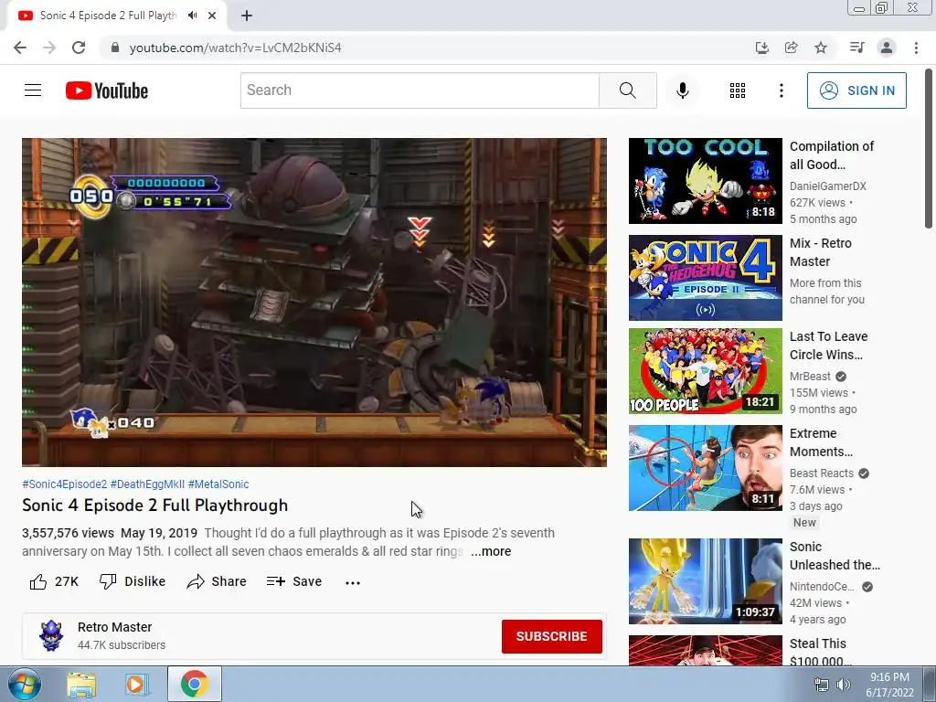936x702 pixels.
Task: Open more actions ellipsis under the video
Action: [353, 582]
